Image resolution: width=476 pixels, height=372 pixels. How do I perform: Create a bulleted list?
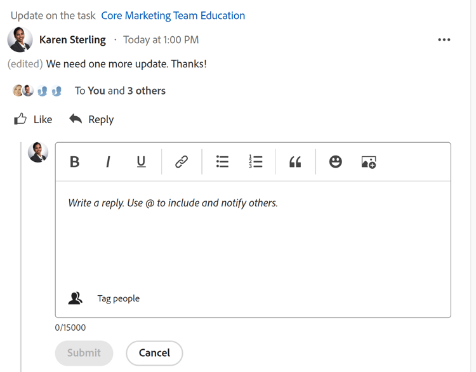click(x=222, y=162)
